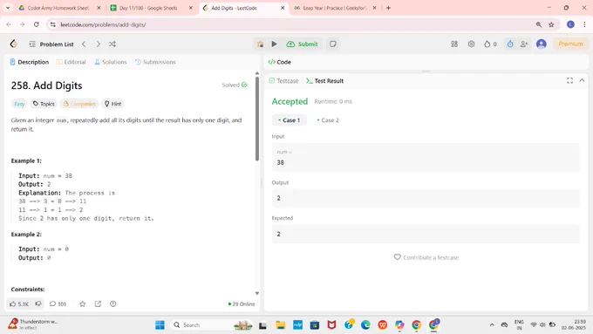Screen dimensions: 593x334
Task: Open the browser zoom icon
Action: click(x=539, y=24)
